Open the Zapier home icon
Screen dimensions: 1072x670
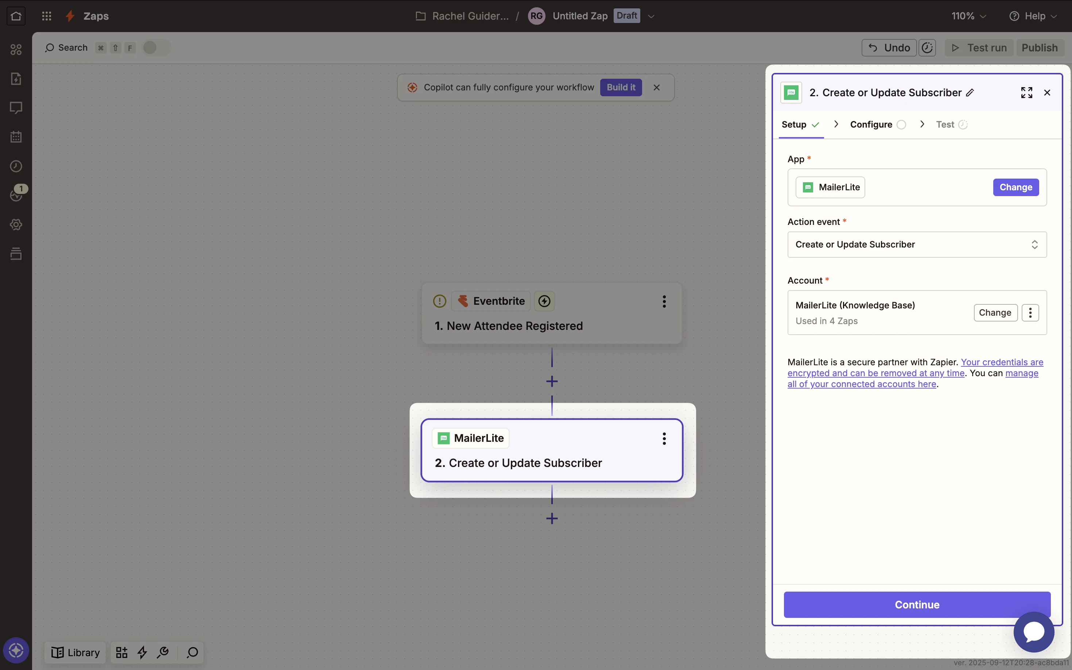16,16
